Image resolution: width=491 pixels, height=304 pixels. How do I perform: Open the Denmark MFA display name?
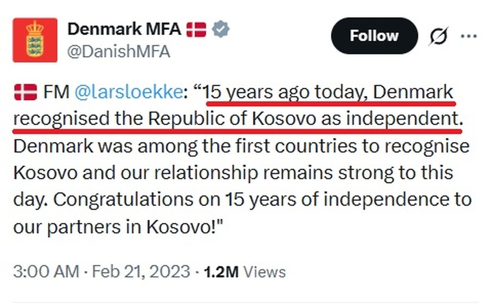point(124,29)
